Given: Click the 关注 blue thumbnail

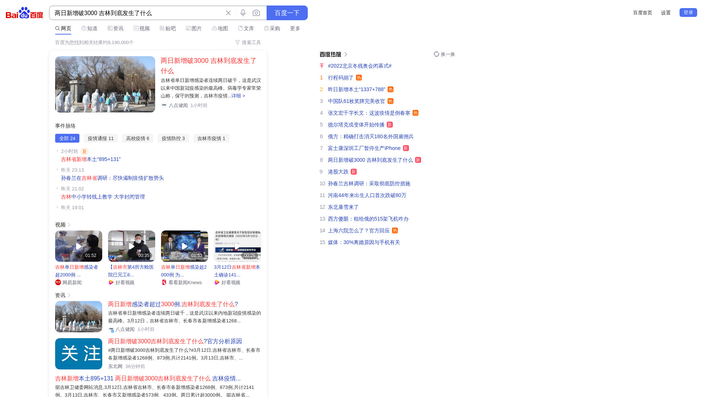Looking at the screenshot, I should 79,354.
